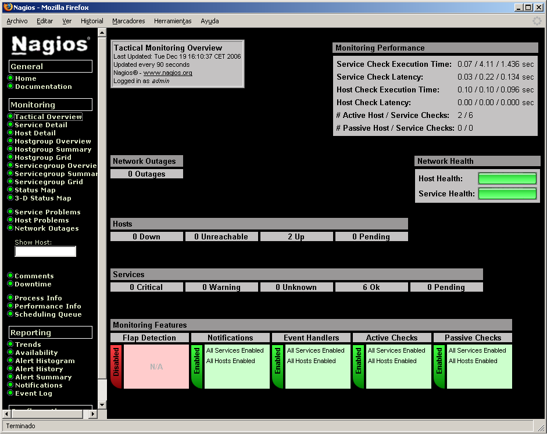The height and width of the screenshot is (434, 547).
Task: Click the green bullet beside Event Log
Action: 10,393
